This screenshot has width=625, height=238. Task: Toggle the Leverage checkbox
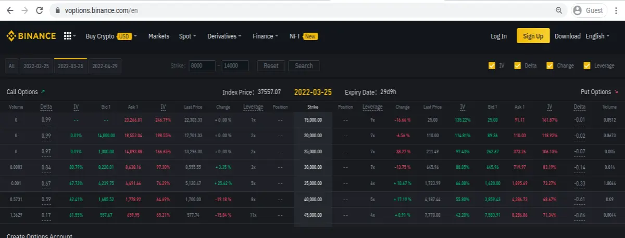[587, 65]
